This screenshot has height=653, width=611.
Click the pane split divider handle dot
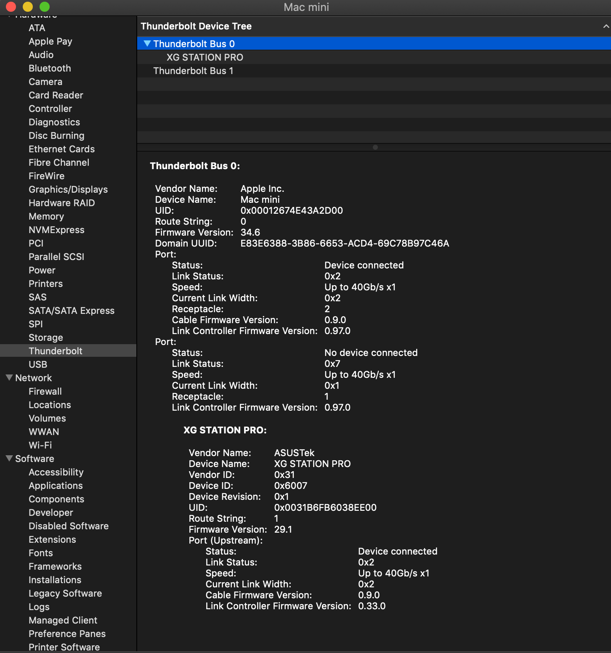(x=375, y=147)
